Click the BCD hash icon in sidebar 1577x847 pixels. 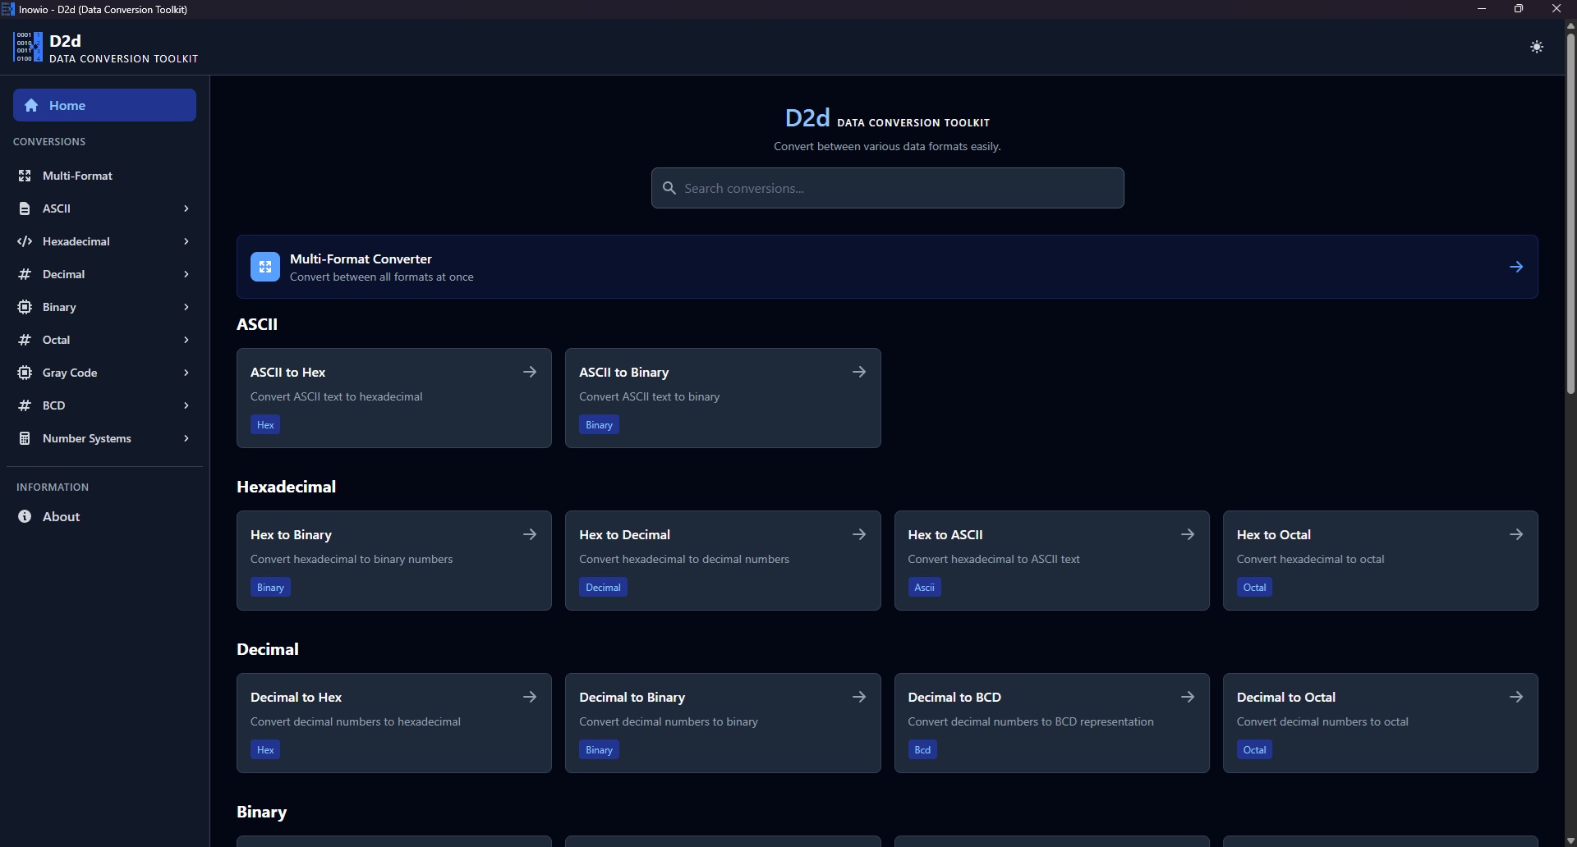click(25, 405)
